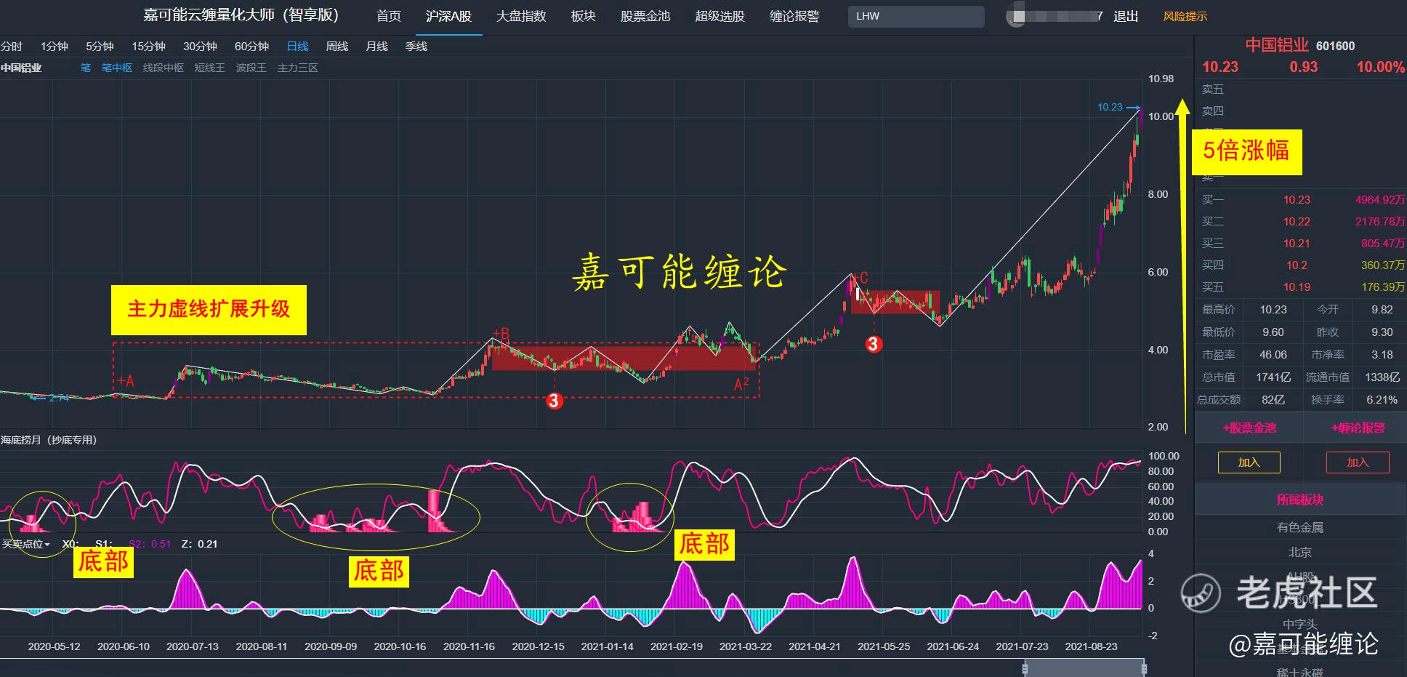Switch chart to 60分钟 period
Image resolution: width=1407 pixels, height=677 pixels.
pyautogui.click(x=251, y=47)
